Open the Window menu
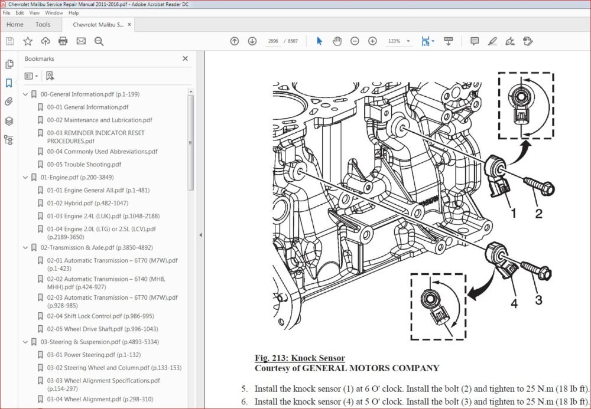Image resolution: width=591 pixels, height=409 pixels. tap(54, 13)
